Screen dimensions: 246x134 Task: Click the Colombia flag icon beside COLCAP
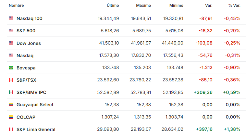point(11,117)
